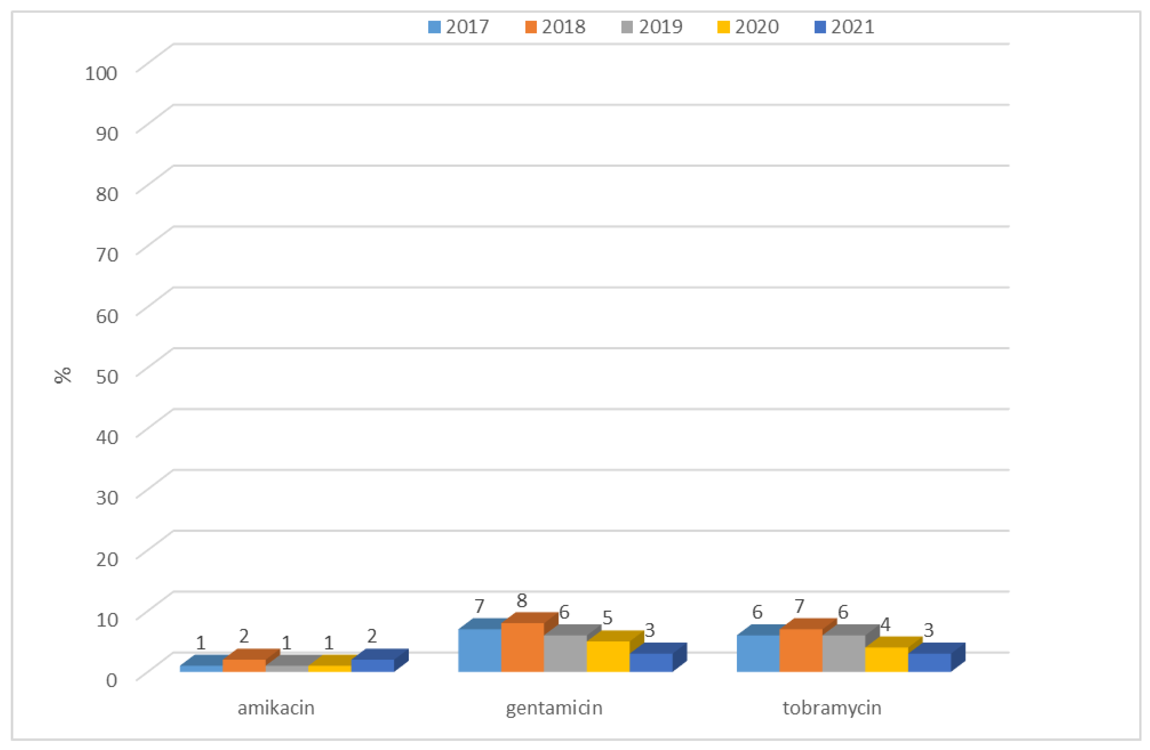The height and width of the screenshot is (750, 1150).
Task: Click the amikacin category label
Action: coord(276,708)
